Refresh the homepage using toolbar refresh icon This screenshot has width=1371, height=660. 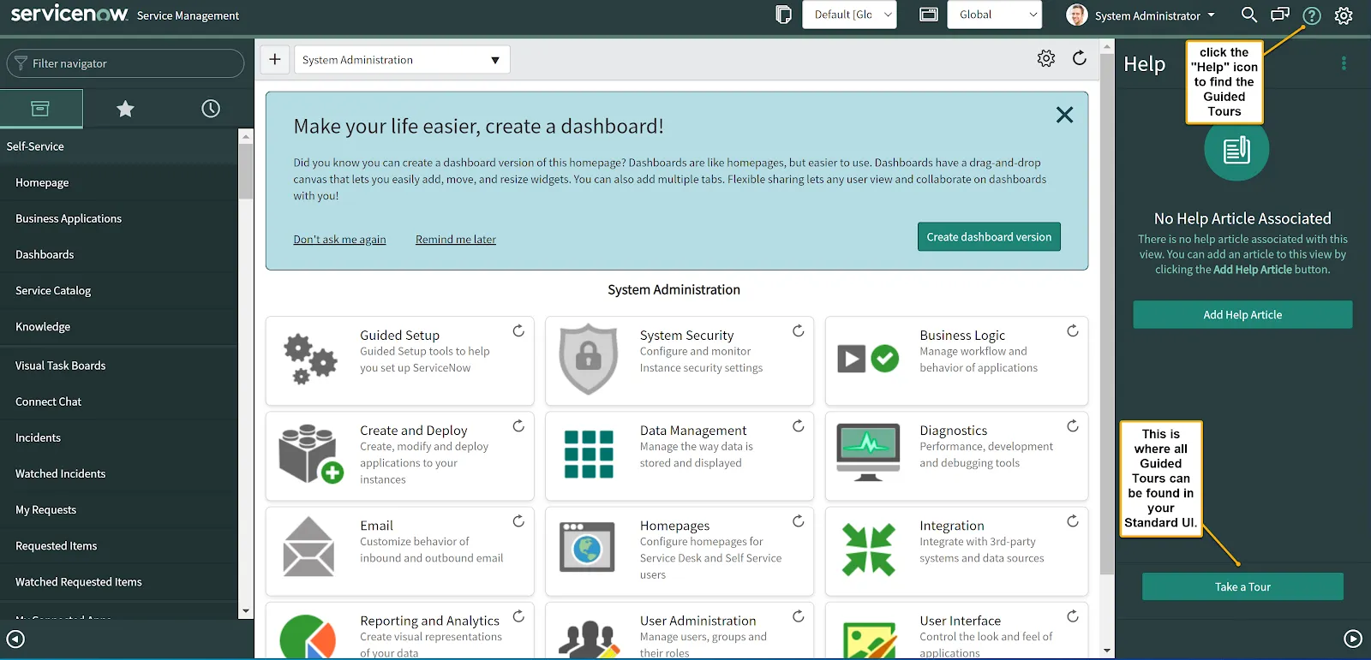click(x=1080, y=58)
